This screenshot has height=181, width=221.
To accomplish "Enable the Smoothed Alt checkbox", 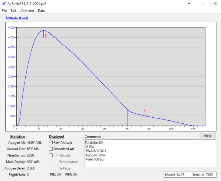I will click(51, 149).
